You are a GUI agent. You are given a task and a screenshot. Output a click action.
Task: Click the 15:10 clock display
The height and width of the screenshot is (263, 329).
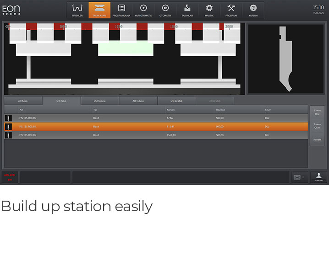pyautogui.click(x=318, y=7)
